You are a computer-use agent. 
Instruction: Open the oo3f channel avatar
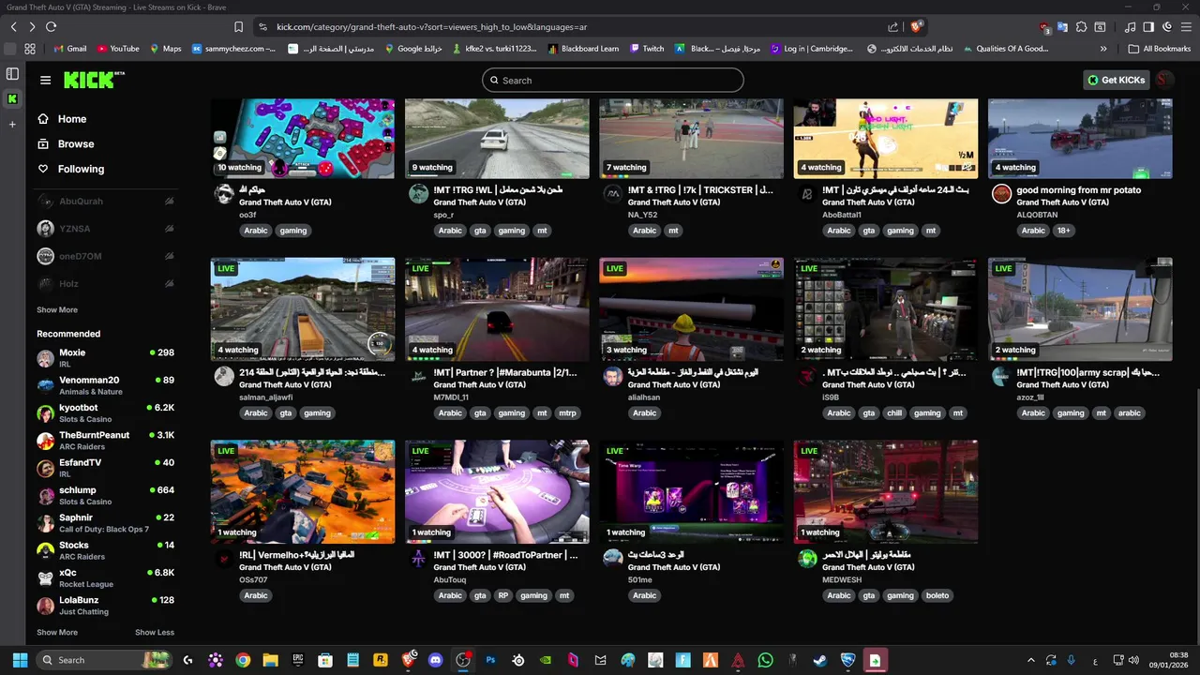[224, 194]
